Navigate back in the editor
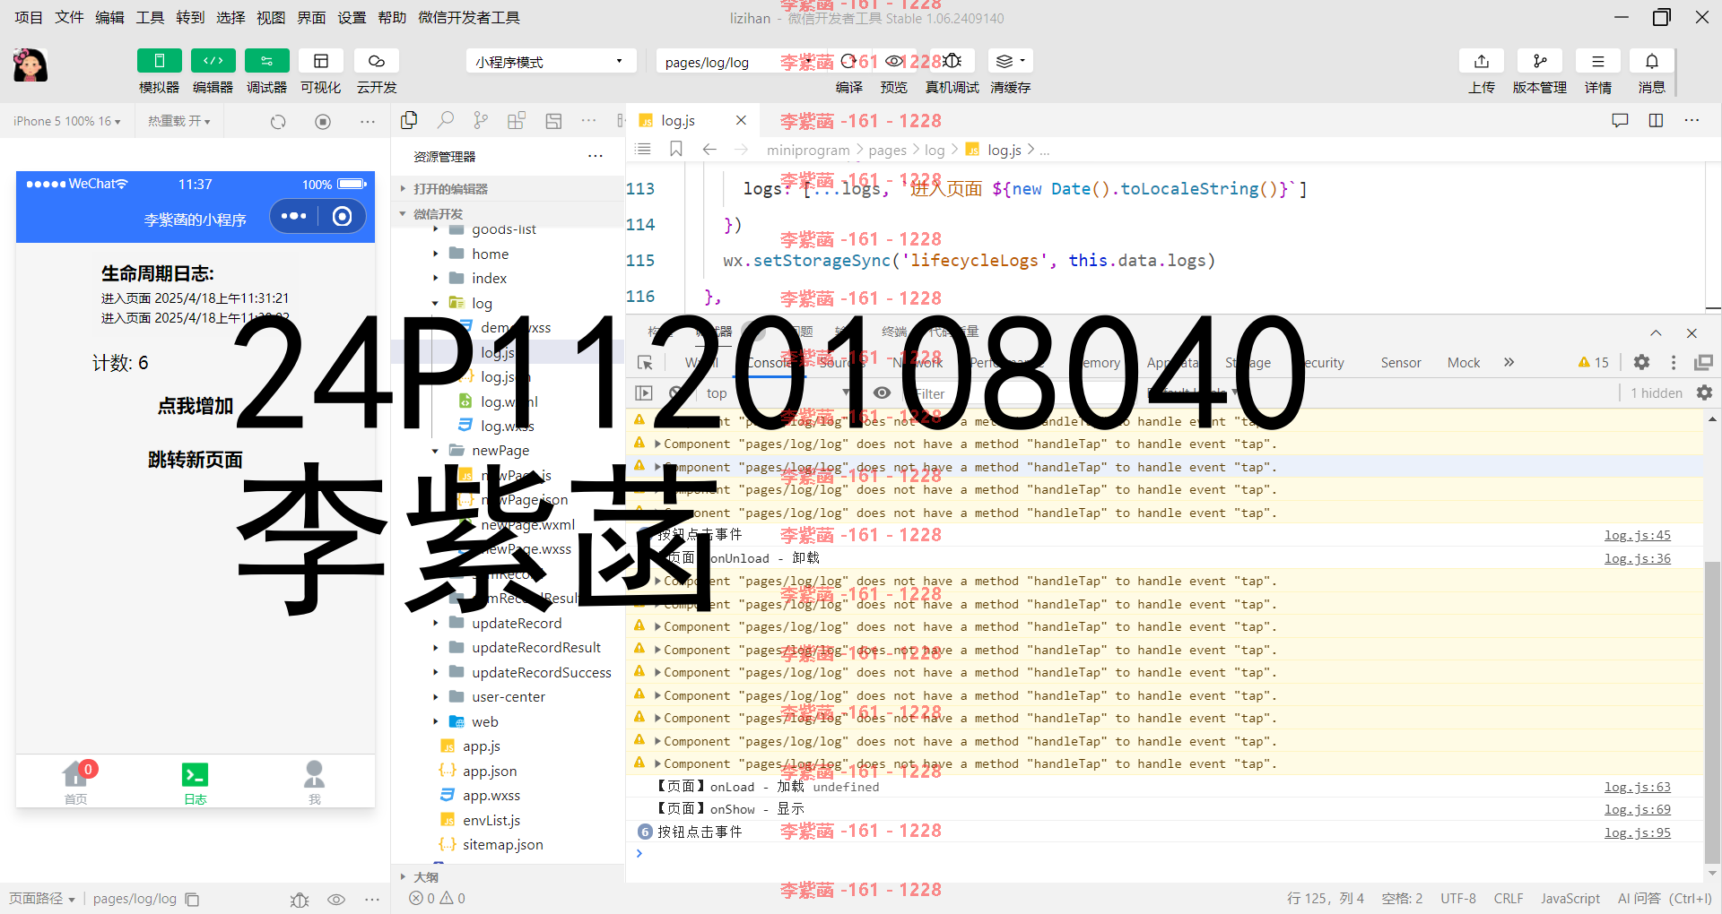 (709, 149)
